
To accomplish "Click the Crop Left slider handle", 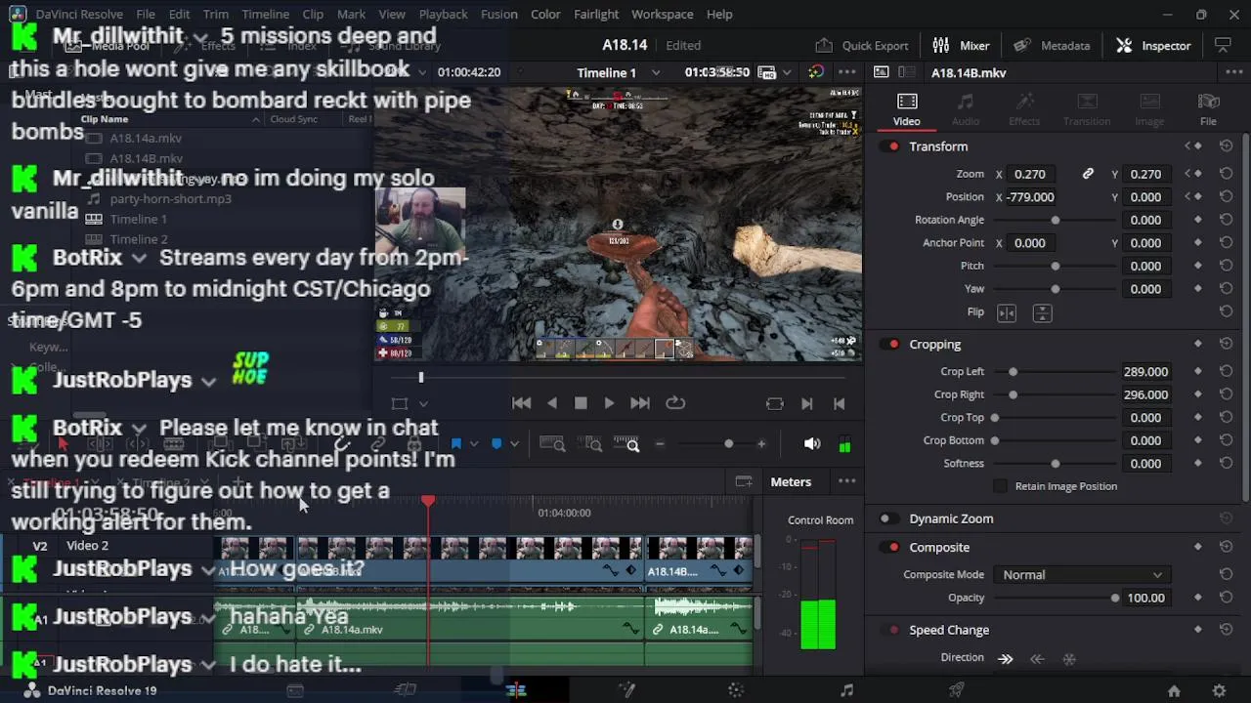I will (1013, 372).
